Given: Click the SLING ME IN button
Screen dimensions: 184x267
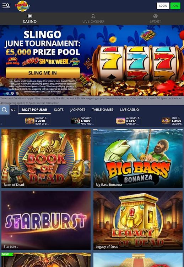Looking at the screenshot, I should (x=43, y=73).
